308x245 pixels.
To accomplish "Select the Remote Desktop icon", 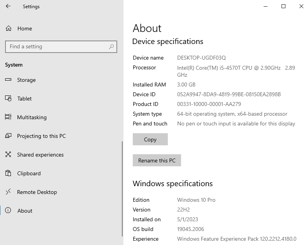I will tap(8, 192).
